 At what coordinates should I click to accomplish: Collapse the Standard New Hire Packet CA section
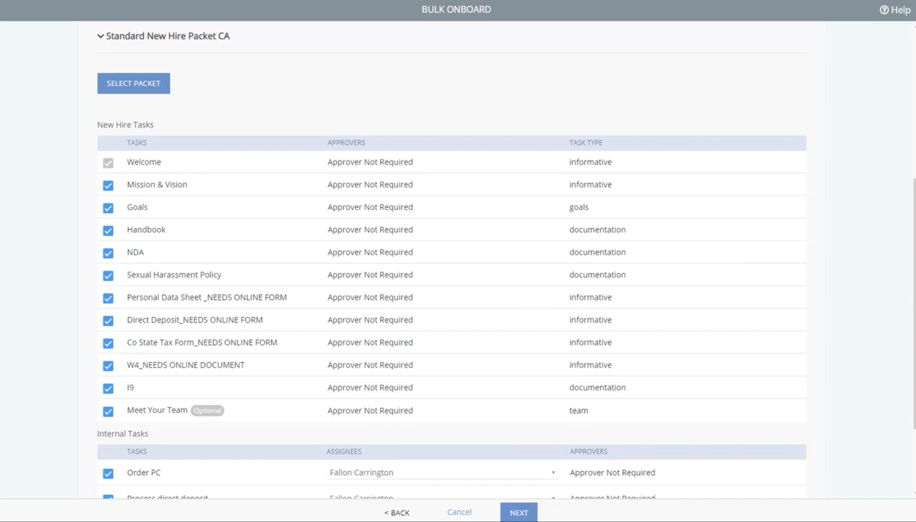pos(100,36)
